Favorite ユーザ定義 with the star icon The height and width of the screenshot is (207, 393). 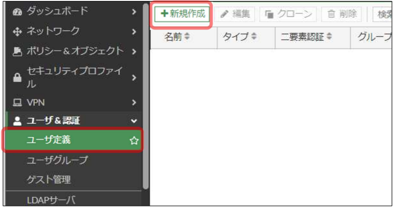tap(134, 140)
